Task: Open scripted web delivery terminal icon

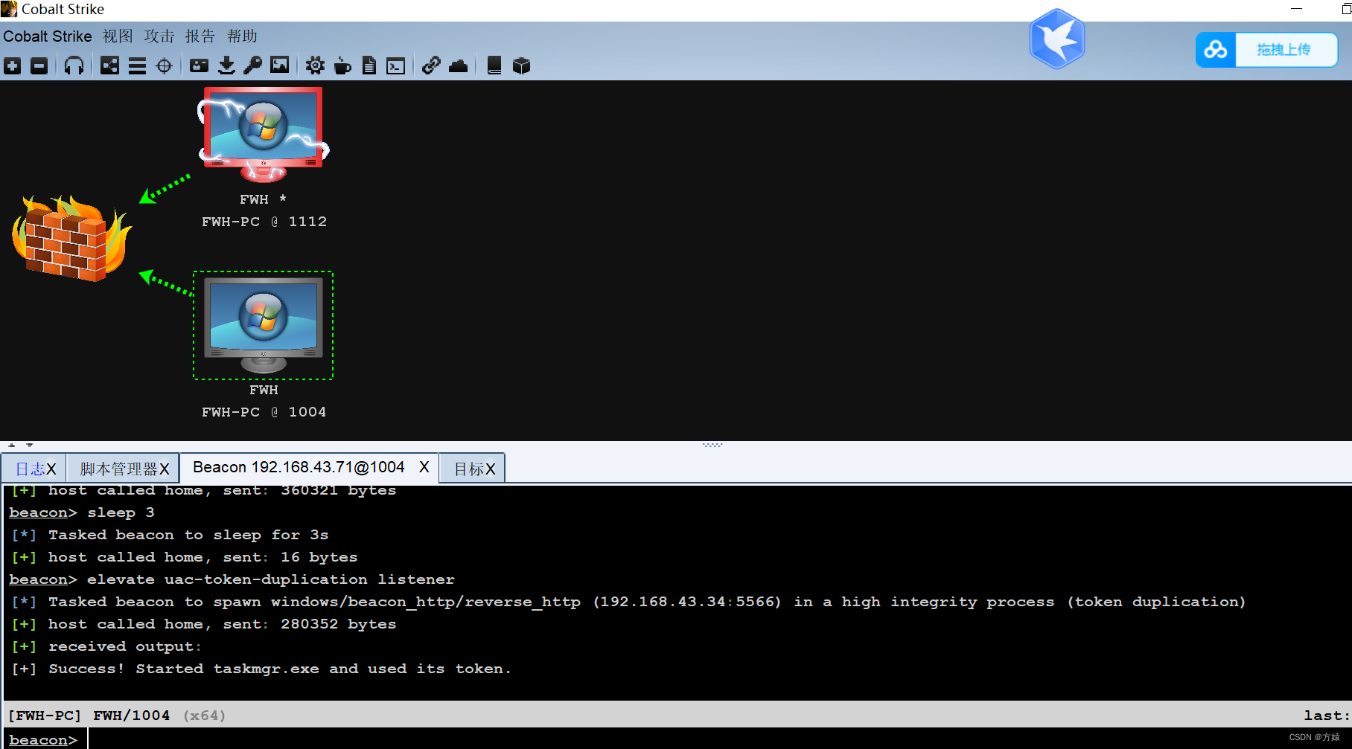Action: click(396, 66)
